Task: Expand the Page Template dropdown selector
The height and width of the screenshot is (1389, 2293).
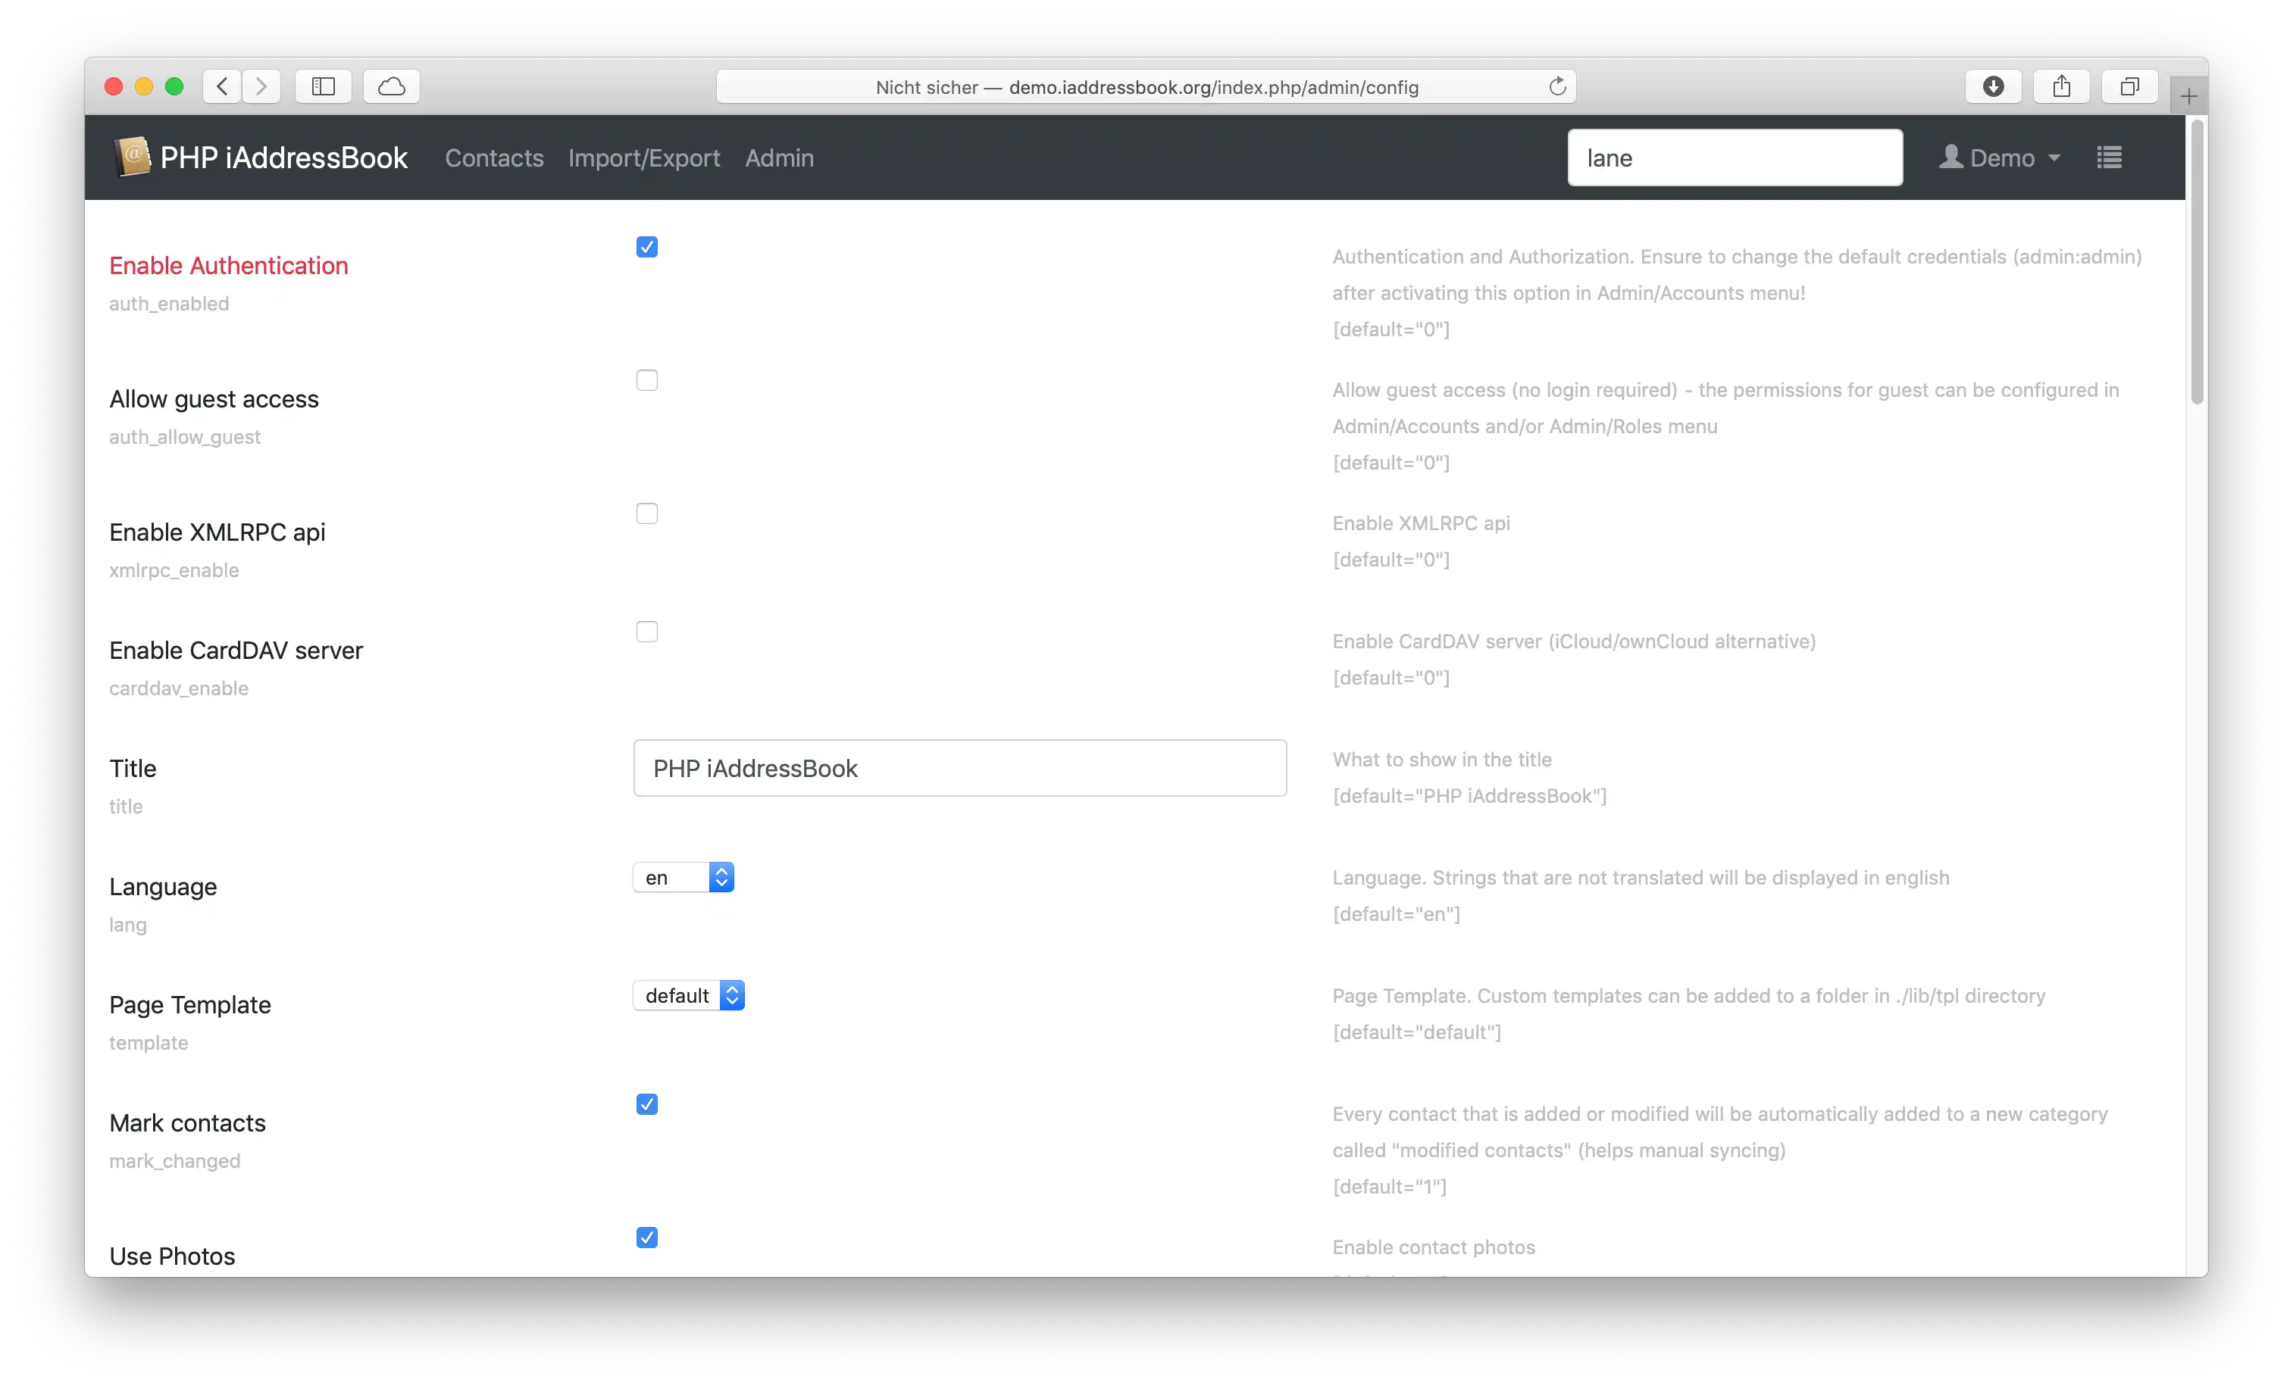Action: (690, 994)
